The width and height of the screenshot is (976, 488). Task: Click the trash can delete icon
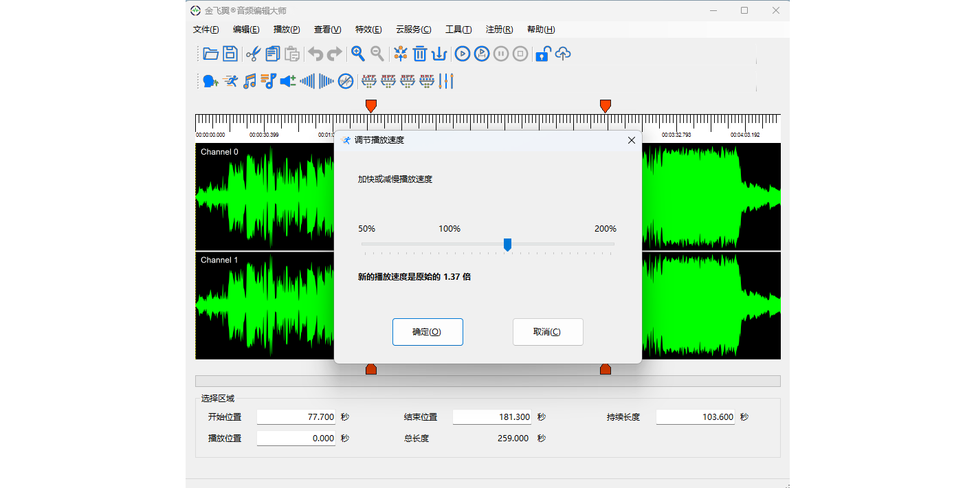coord(420,54)
